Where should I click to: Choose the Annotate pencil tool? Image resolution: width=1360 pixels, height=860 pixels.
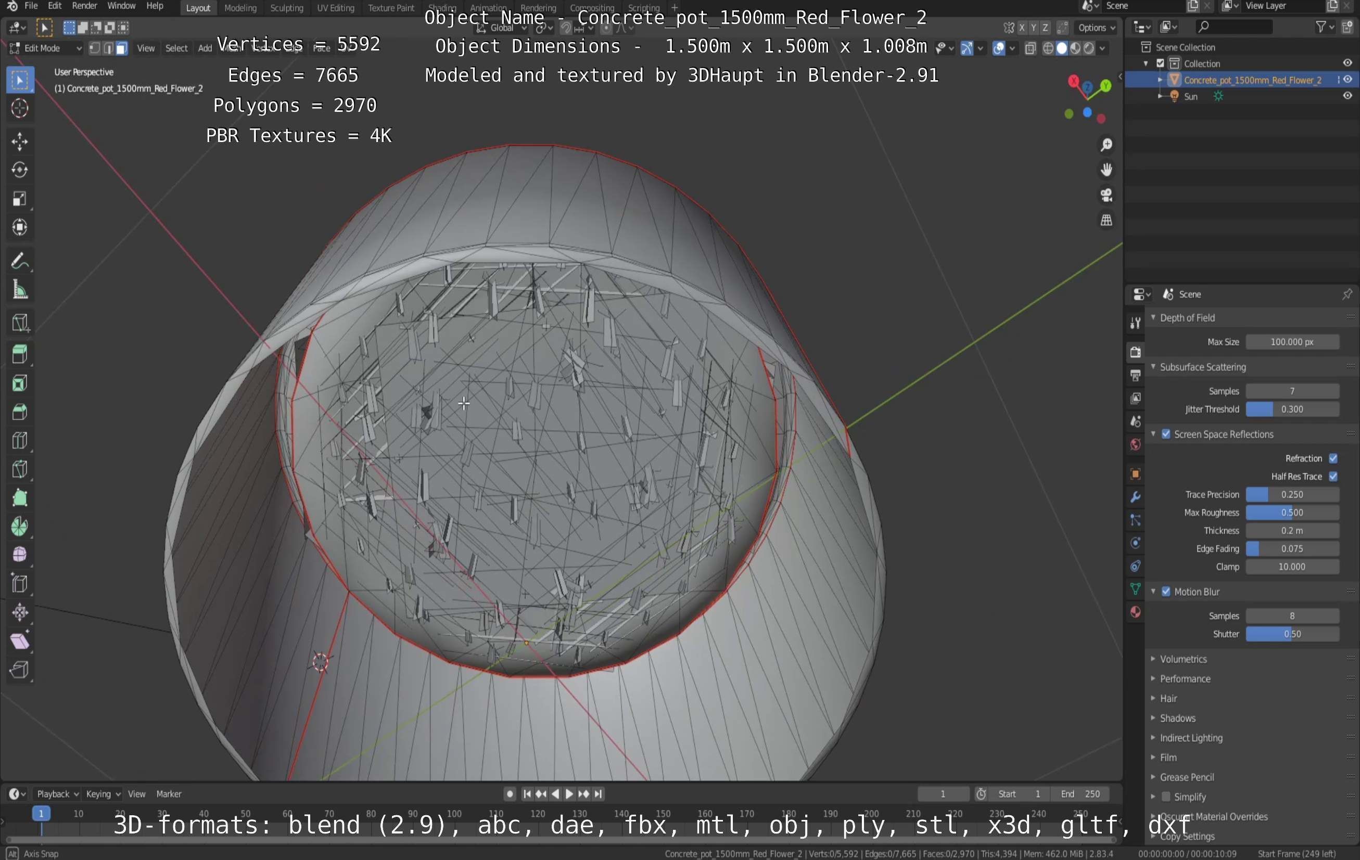point(20,262)
